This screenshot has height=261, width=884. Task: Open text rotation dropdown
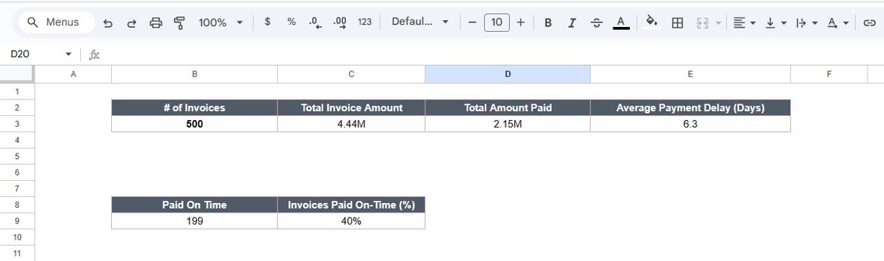[x=838, y=23]
